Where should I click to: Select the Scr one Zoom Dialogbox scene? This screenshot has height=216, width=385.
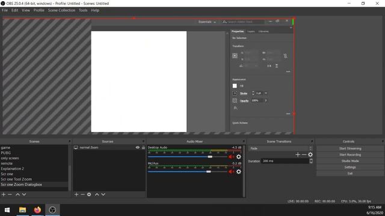tap(34, 184)
